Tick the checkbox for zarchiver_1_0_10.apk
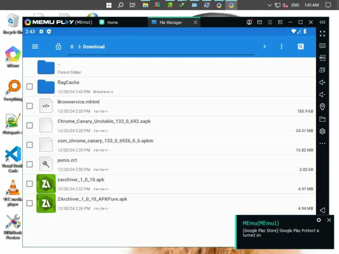339x254 pixels. point(29,184)
